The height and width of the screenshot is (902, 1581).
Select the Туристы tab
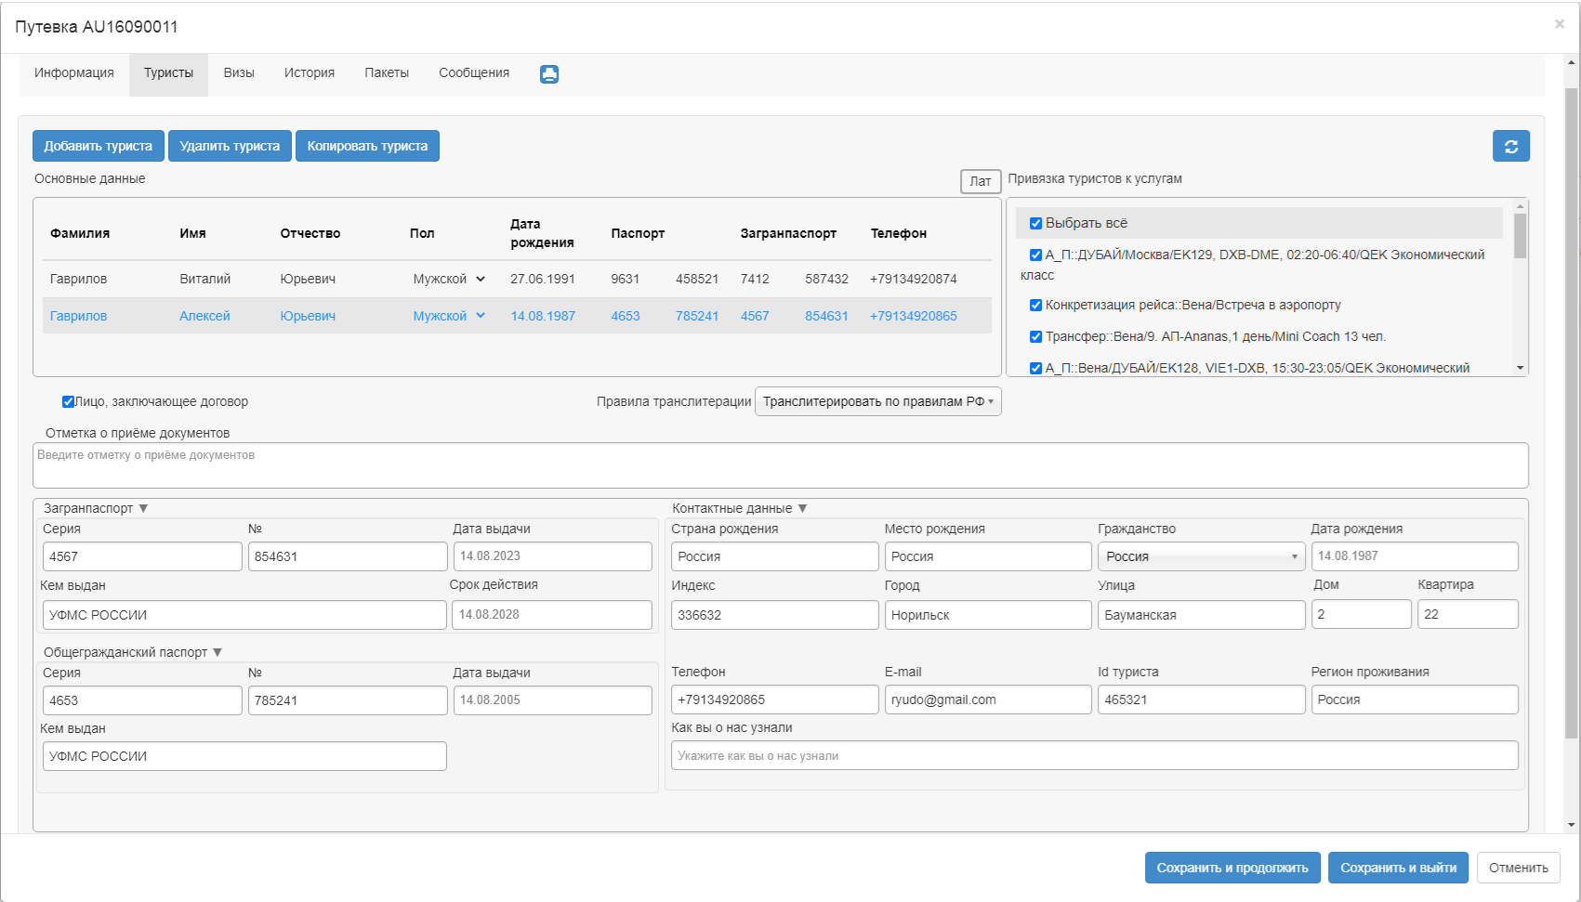point(168,72)
